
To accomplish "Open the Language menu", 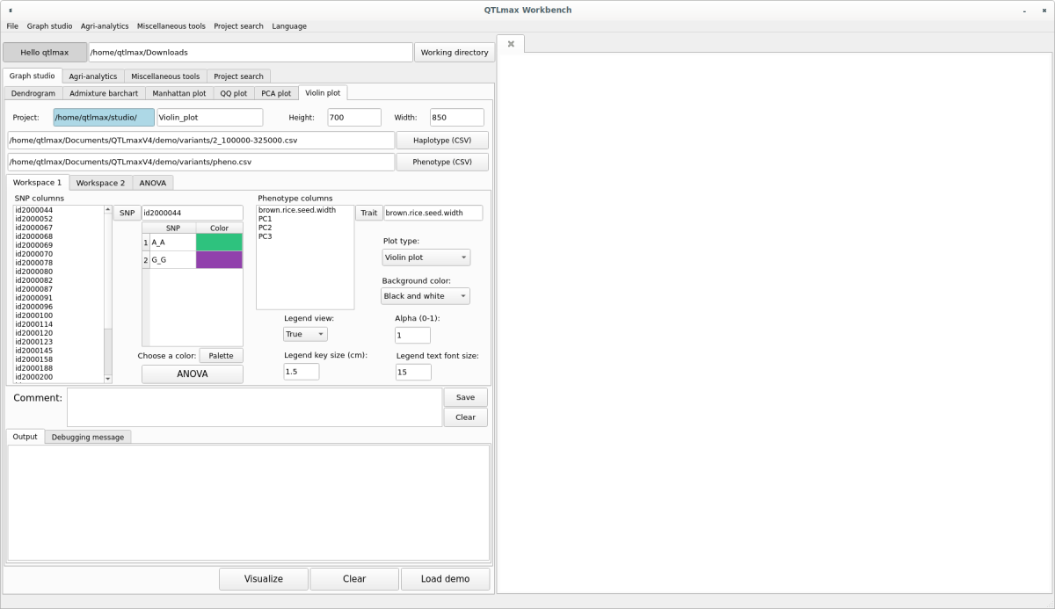I will (x=289, y=26).
